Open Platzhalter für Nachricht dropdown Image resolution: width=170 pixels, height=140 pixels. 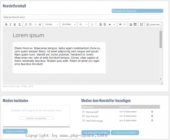tap(138, 11)
